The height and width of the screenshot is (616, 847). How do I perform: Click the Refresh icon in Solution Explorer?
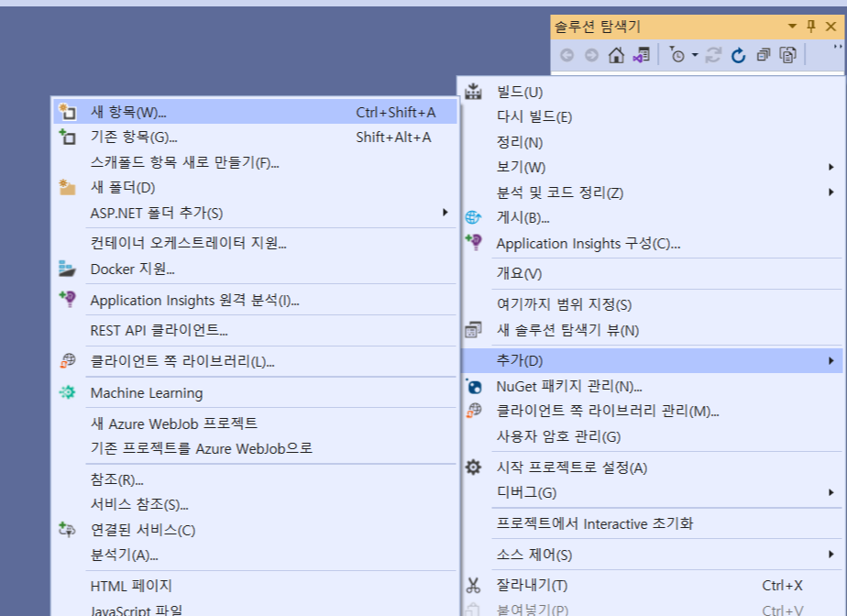pos(738,55)
